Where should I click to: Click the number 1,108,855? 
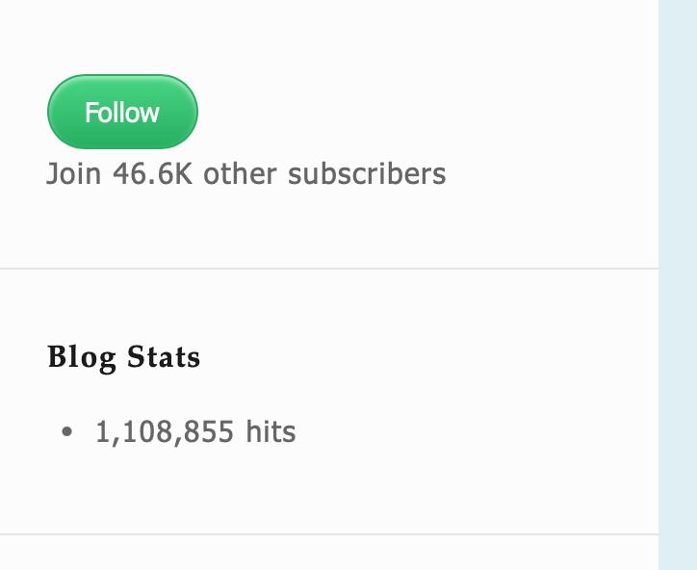click(165, 432)
